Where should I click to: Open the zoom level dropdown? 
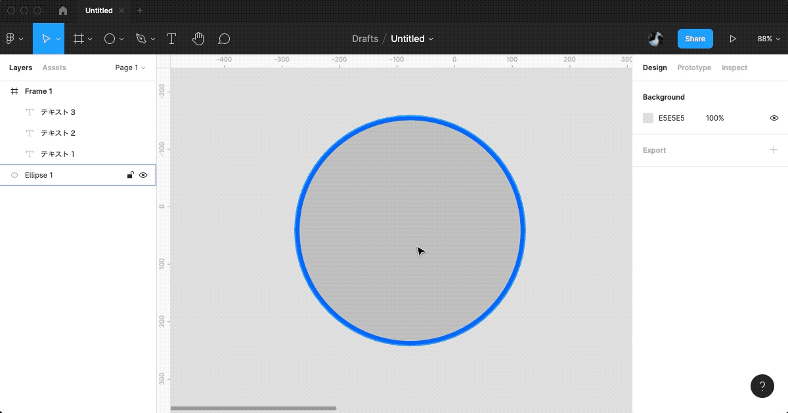pyautogui.click(x=768, y=39)
